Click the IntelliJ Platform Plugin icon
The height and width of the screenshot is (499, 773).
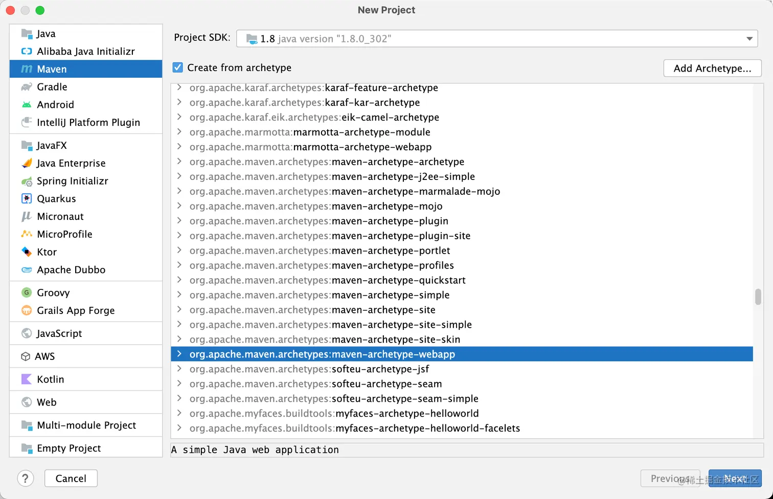click(x=27, y=122)
